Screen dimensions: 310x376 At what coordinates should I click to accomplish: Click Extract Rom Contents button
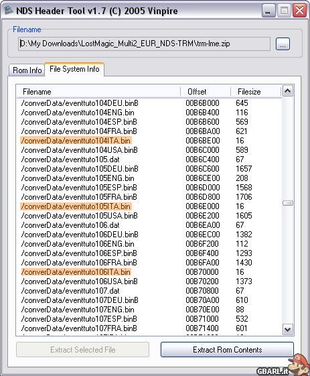click(x=227, y=350)
